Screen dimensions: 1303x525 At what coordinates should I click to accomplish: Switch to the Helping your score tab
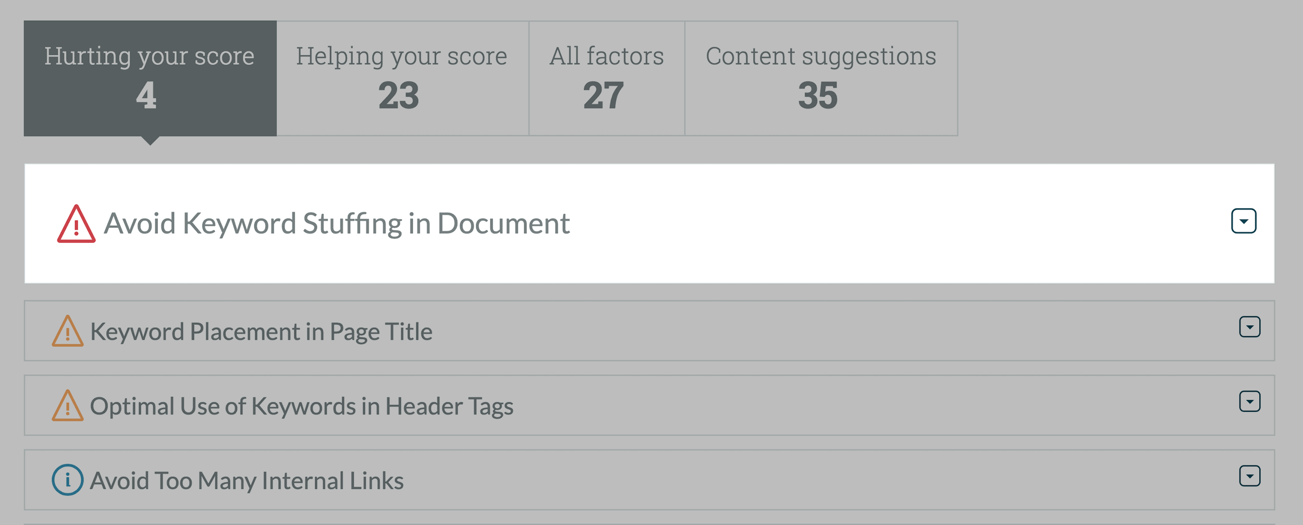coord(402,78)
